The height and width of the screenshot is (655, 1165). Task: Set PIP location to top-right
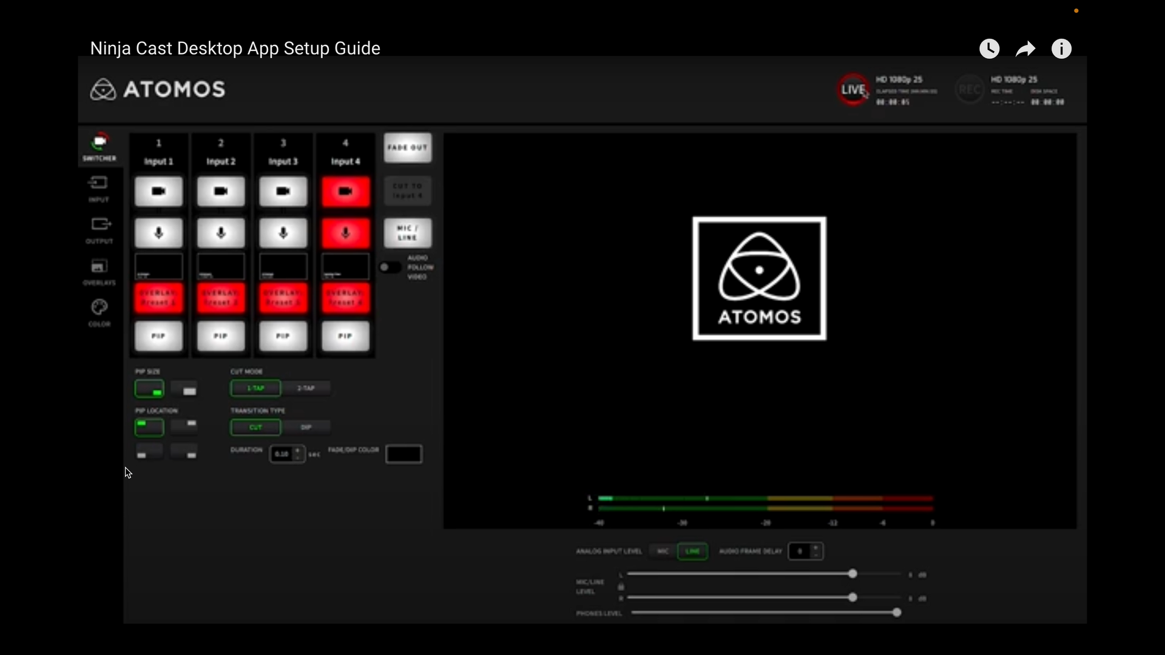[184, 427]
